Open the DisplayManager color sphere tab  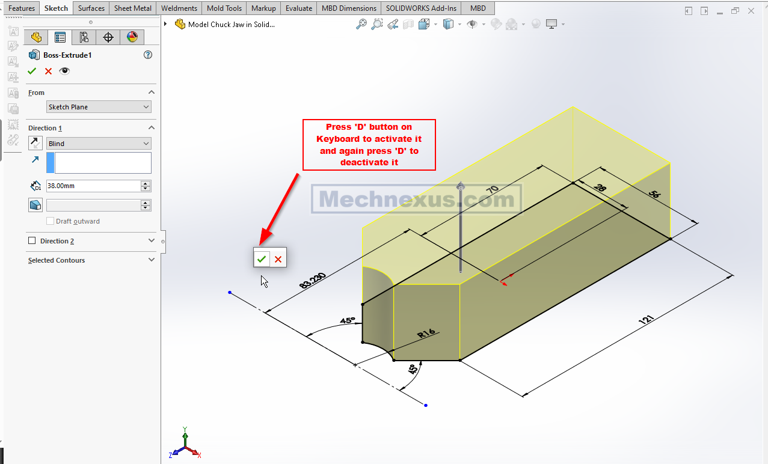point(132,37)
